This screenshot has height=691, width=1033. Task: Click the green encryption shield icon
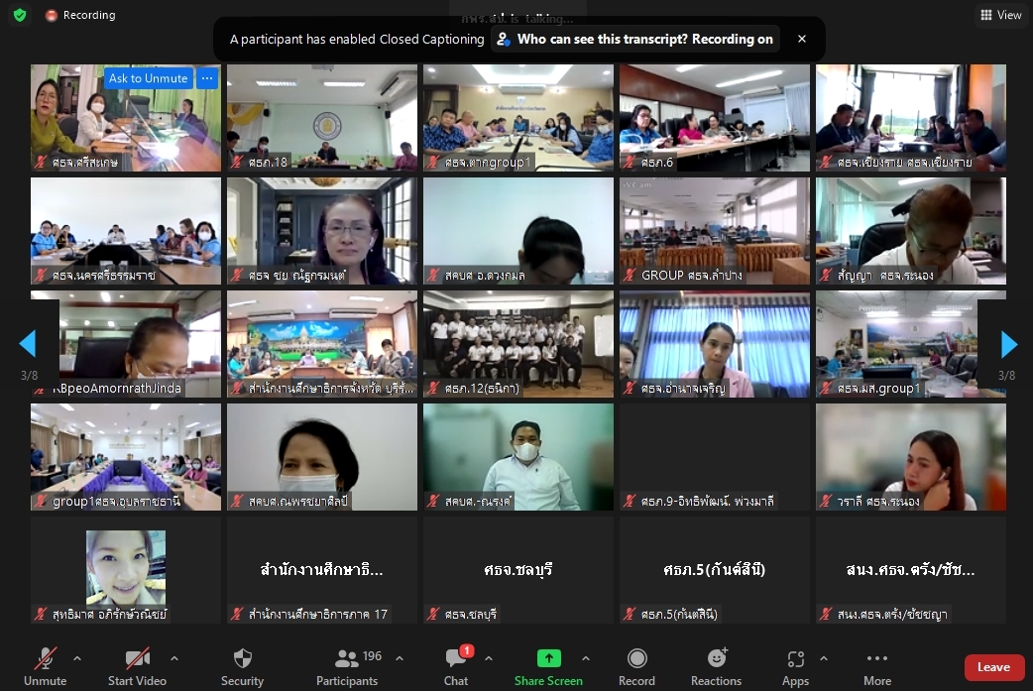click(21, 15)
